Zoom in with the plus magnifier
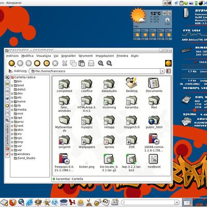The image size is (207, 207). pyautogui.click(x=100, y=63)
